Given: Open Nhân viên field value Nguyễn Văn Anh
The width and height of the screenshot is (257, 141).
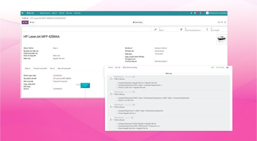Looking at the screenshot, I should pyautogui.click(x=59, y=58).
